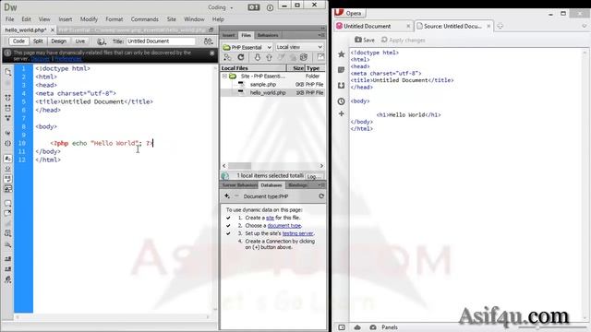Open the Files panel options menu
Viewport: 591px width, 332px height.
321,35
